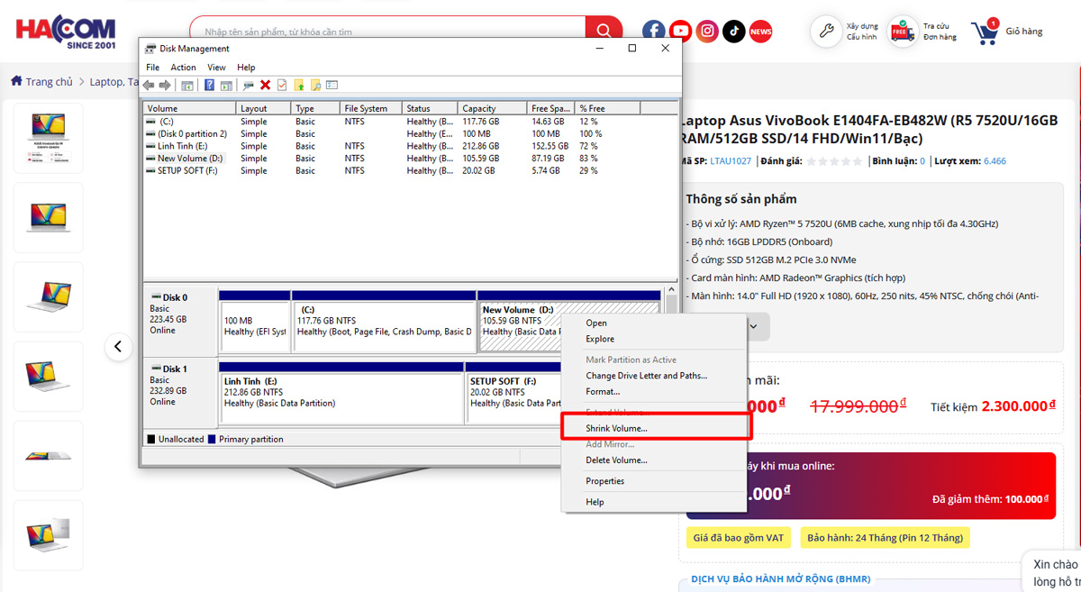Click the blue Help question mark icon
The height and width of the screenshot is (592, 1081).
(x=209, y=85)
